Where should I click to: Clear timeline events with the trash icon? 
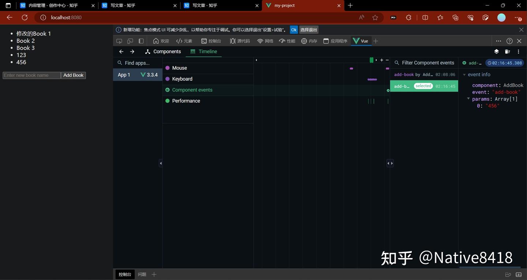point(507,51)
